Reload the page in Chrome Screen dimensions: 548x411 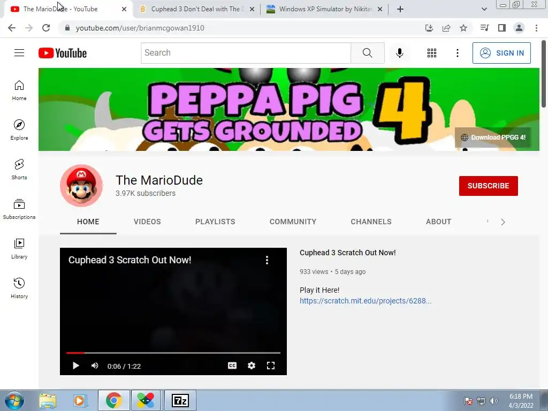46,28
